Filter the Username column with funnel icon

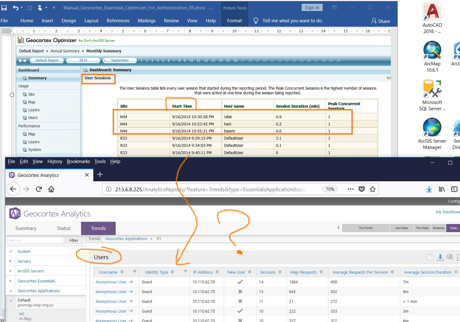pos(135,272)
